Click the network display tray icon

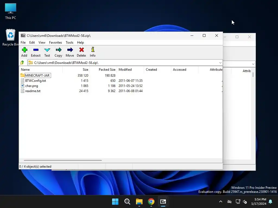tap(238, 201)
